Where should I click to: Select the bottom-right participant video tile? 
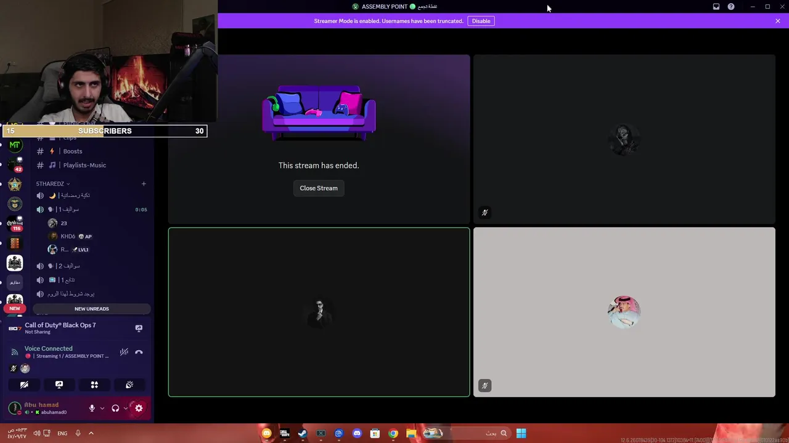click(624, 312)
